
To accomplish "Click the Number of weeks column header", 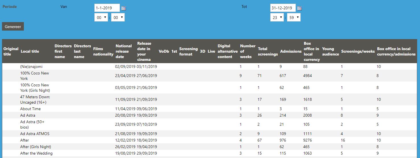I will (x=248, y=51).
